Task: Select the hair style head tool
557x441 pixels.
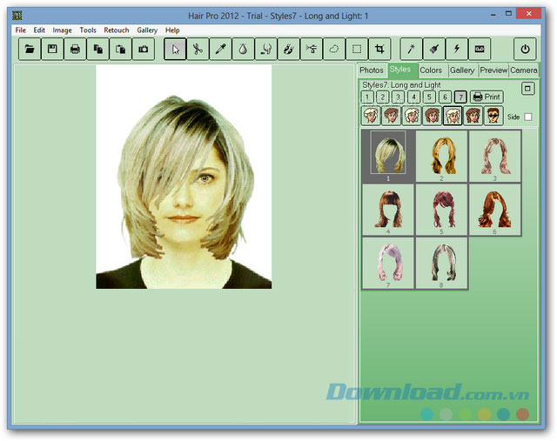Action: pyautogui.click(x=265, y=49)
